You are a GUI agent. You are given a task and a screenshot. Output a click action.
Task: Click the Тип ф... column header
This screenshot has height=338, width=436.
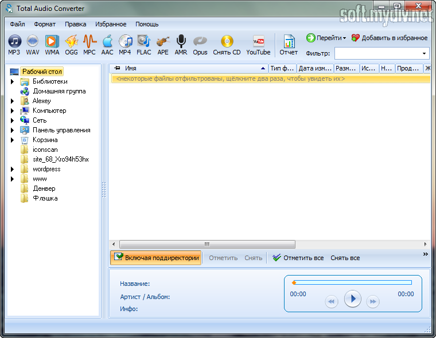tap(282, 68)
